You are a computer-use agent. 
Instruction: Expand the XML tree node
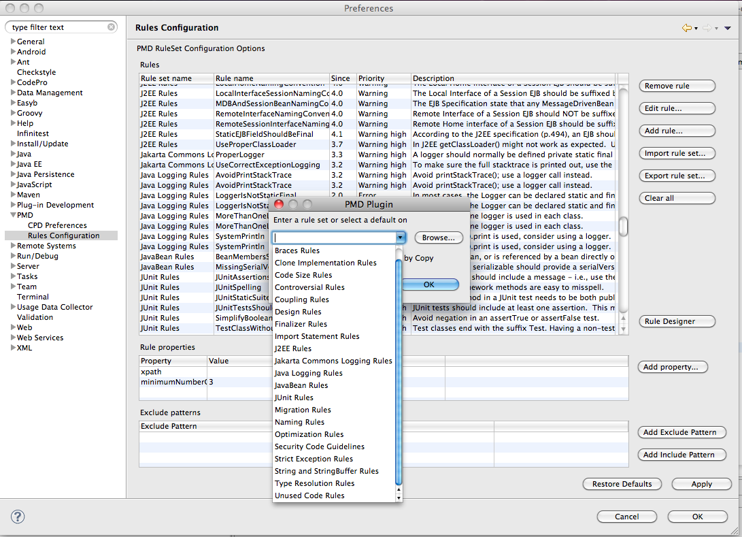coord(13,348)
